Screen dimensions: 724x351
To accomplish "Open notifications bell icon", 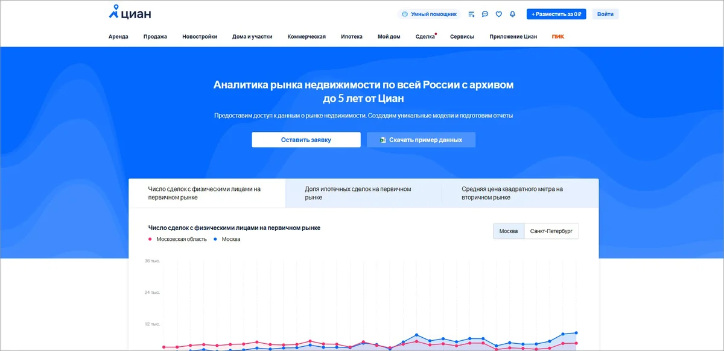I will point(512,14).
